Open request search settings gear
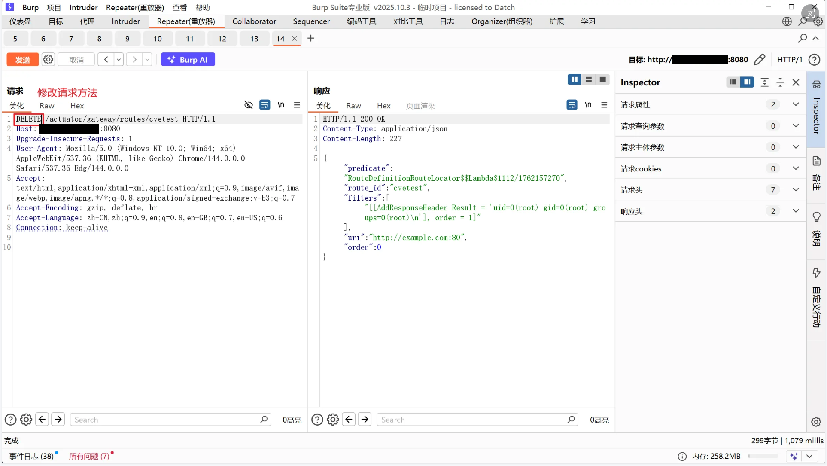Viewport: 827px width, 466px height. pyautogui.click(x=26, y=420)
